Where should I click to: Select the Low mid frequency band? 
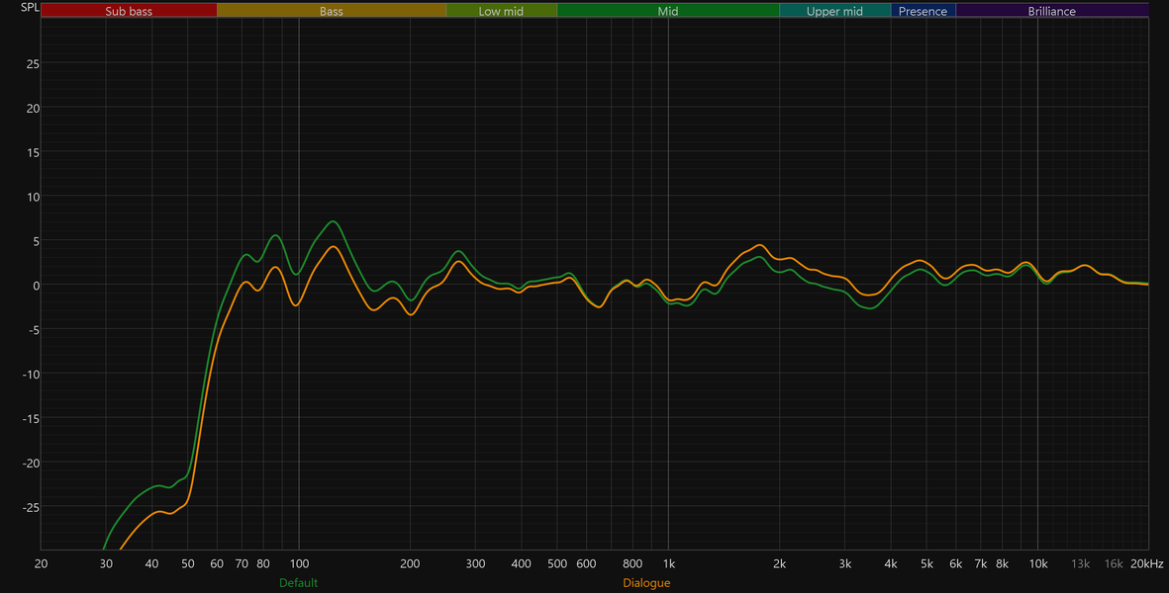pos(501,11)
